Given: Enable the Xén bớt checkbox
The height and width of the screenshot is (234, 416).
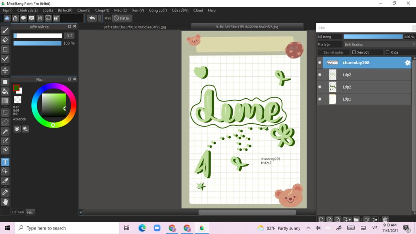Looking at the screenshot, I should coord(354,52).
